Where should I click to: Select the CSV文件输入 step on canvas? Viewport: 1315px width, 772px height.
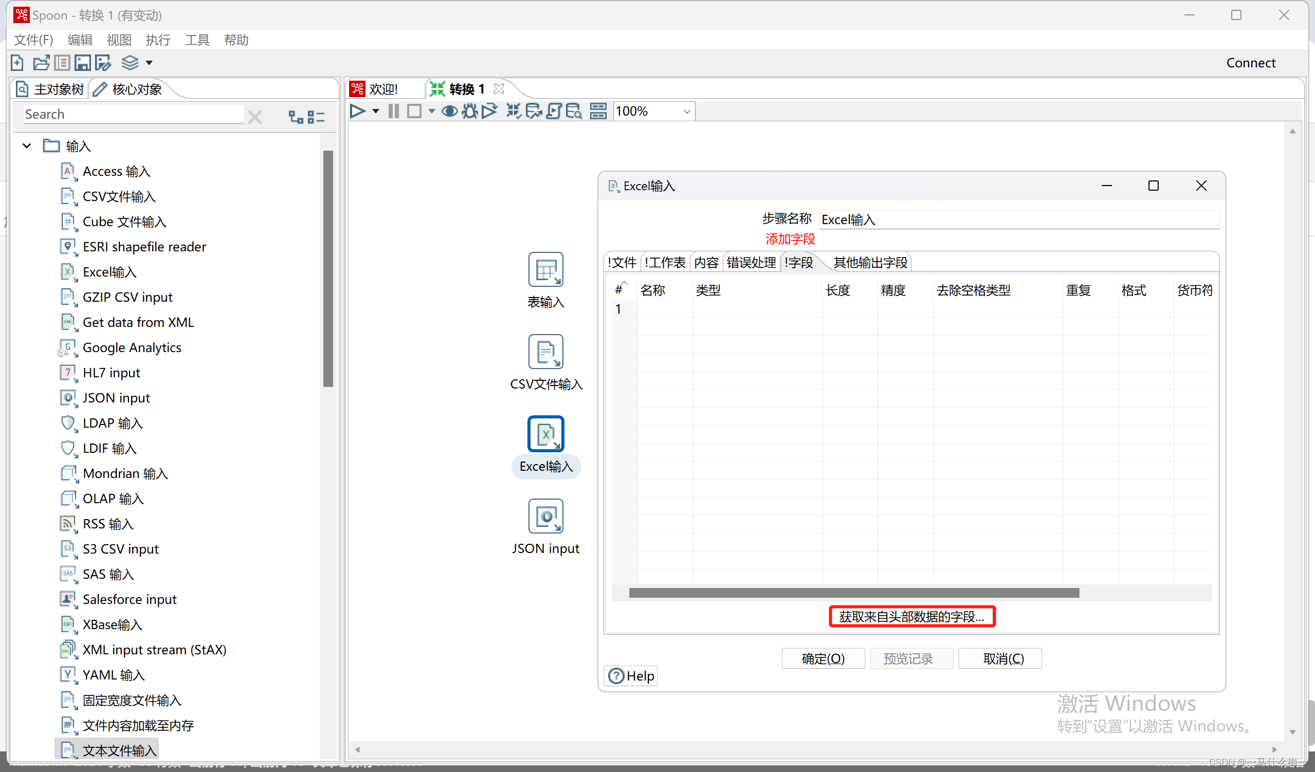click(x=546, y=352)
